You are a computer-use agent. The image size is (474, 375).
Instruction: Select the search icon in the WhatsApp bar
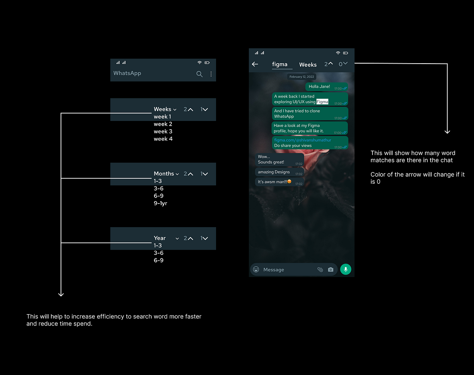(x=199, y=74)
